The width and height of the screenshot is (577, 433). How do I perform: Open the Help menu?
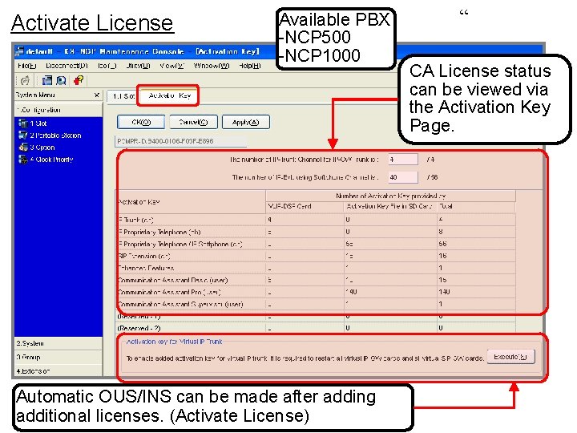pyautogui.click(x=249, y=66)
